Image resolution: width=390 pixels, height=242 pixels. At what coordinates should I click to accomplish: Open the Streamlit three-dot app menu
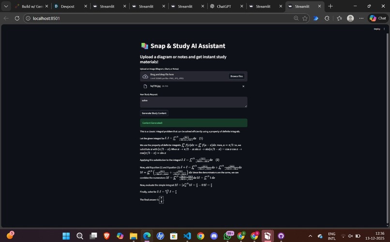click(x=384, y=29)
